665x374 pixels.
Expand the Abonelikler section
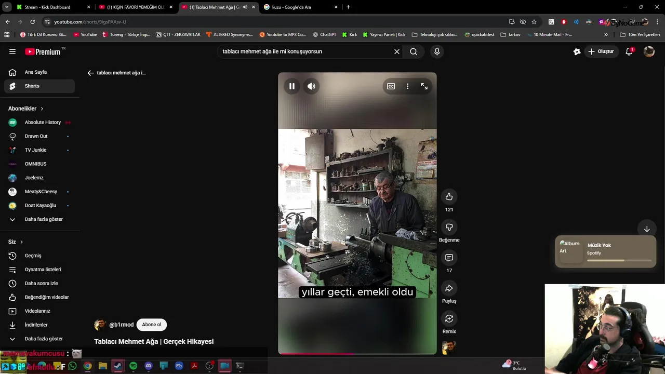tap(26, 109)
